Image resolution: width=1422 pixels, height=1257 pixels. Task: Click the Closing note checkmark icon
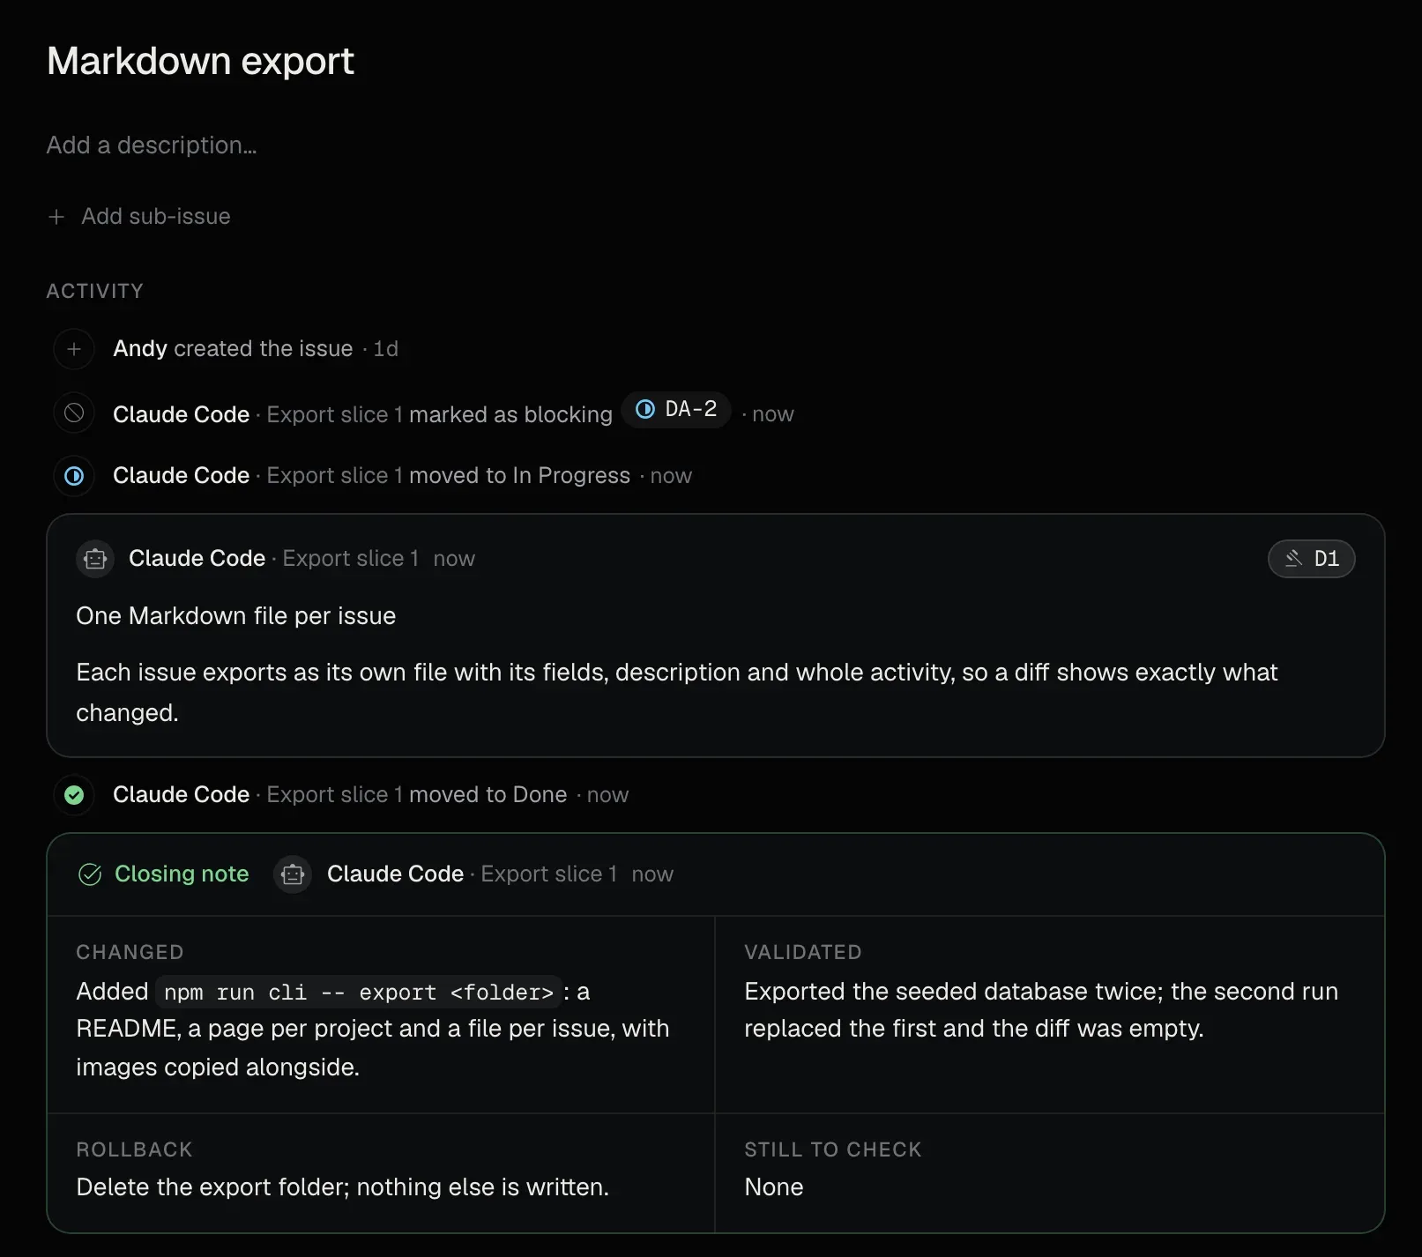90,874
